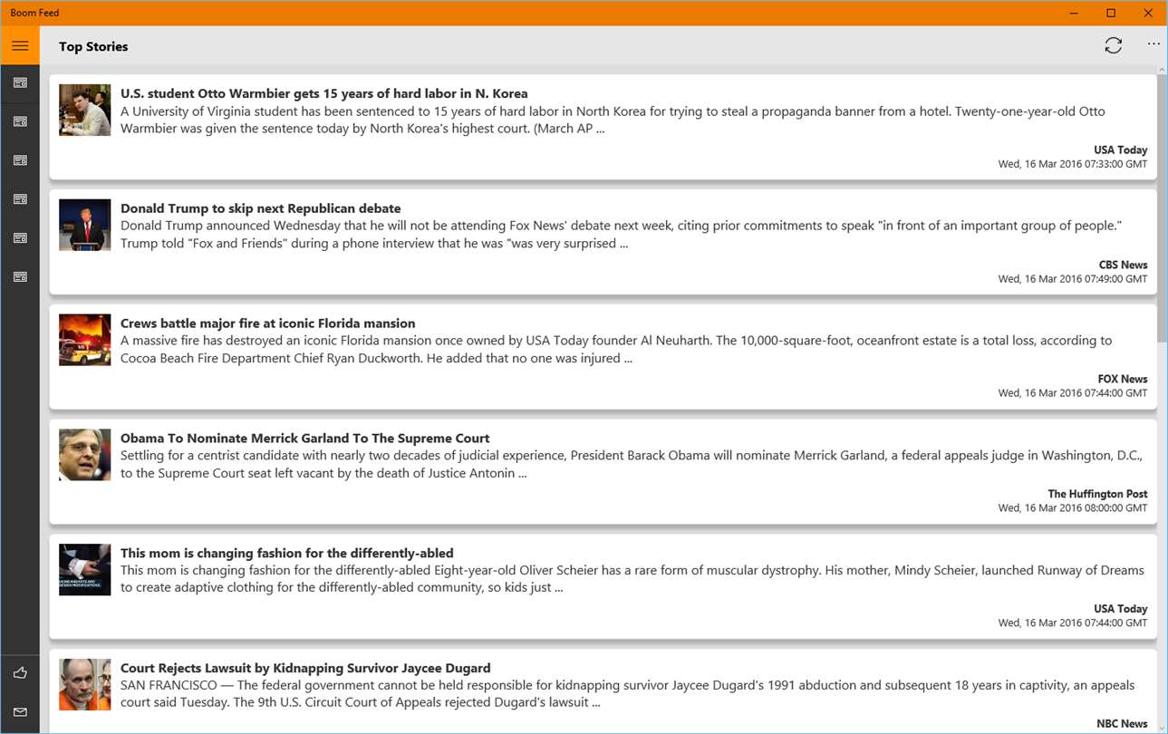
Task: Refresh the Top Stories feed
Action: 1113,45
